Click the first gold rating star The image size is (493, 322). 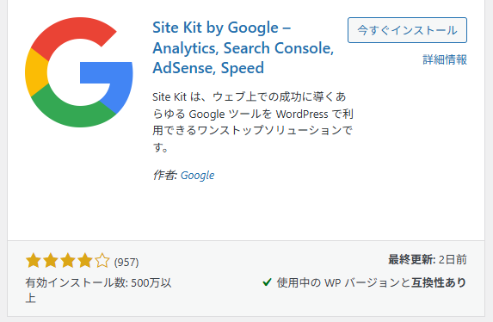[x=34, y=261]
